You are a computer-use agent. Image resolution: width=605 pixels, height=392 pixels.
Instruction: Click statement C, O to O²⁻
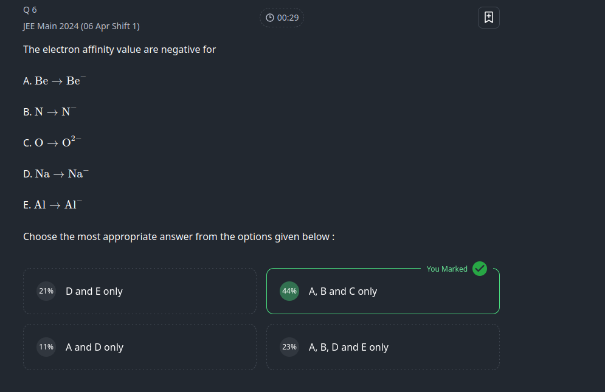tap(52, 142)
